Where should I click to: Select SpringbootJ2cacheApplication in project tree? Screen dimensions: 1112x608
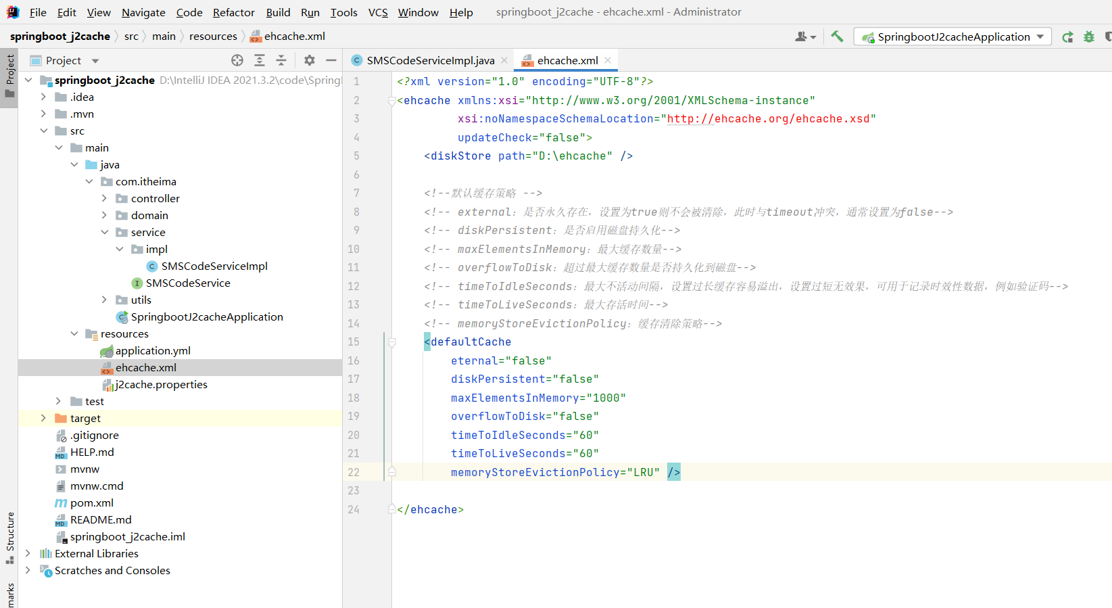pyautogui.click(x=207, y=317)
